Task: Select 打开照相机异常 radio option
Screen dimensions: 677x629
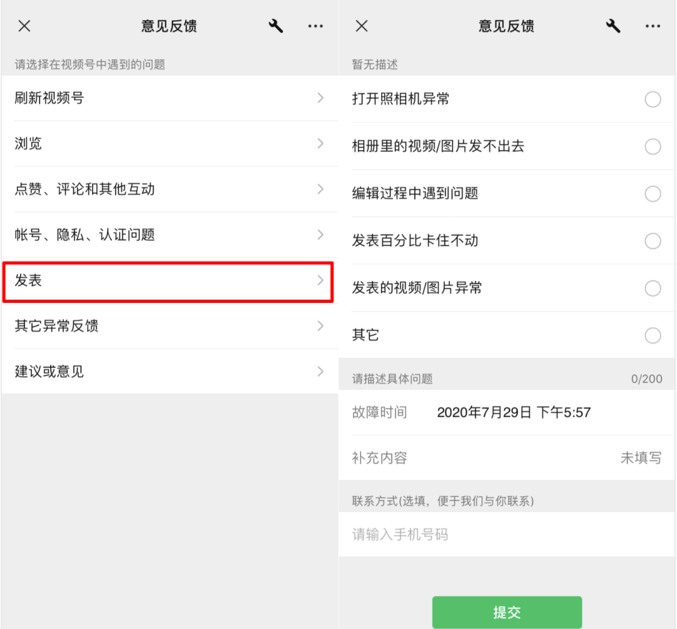Action: click(653, 99)
